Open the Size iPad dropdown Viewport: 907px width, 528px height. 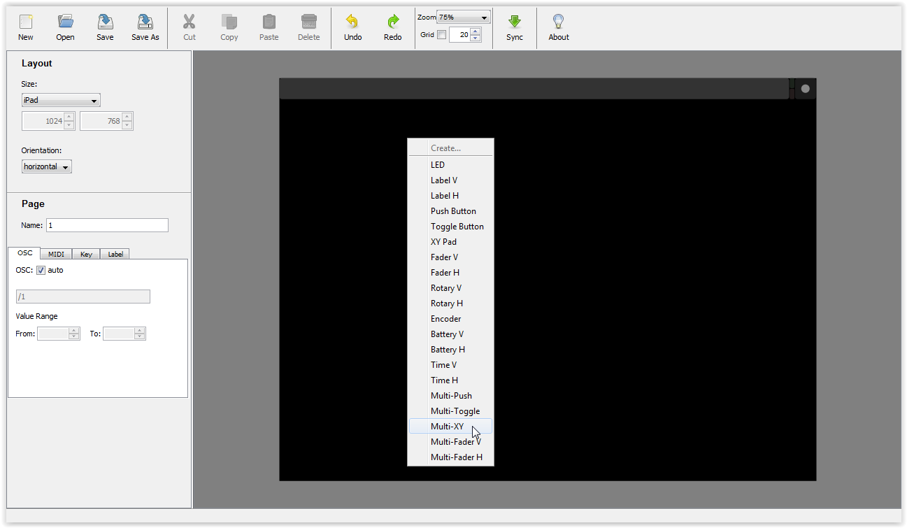point(61,100)
